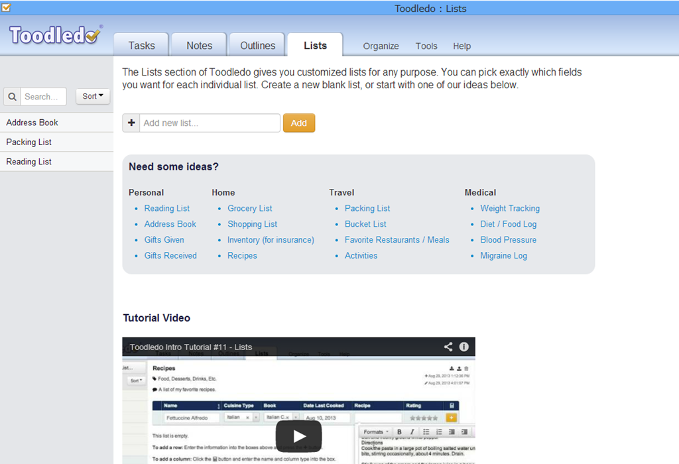The height and width of the screenshot is (464, 679).
Task: Click Gifts Given link
Action: coord(164,240)
